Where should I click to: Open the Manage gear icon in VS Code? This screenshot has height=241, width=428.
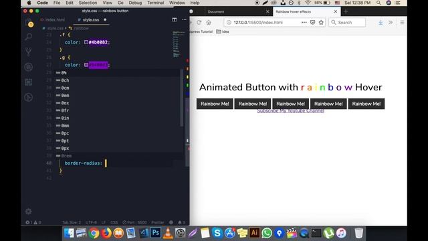tap(28, 212)
